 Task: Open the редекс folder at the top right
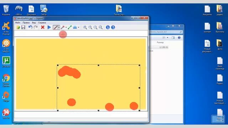pyautogui.click(x=220, y=10)
